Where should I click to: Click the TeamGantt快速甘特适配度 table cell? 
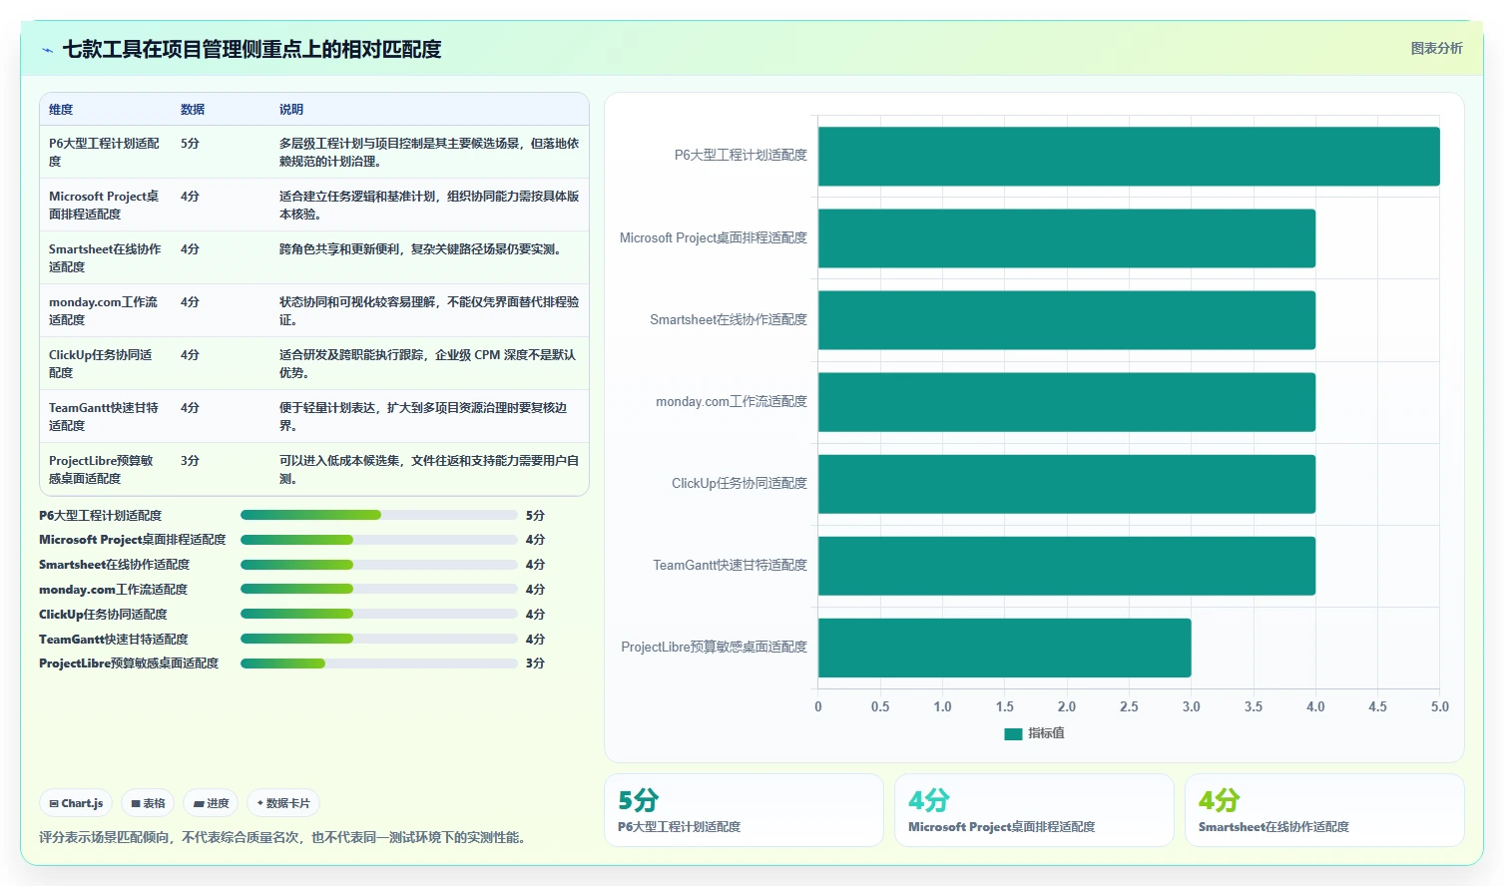point(105,417)
